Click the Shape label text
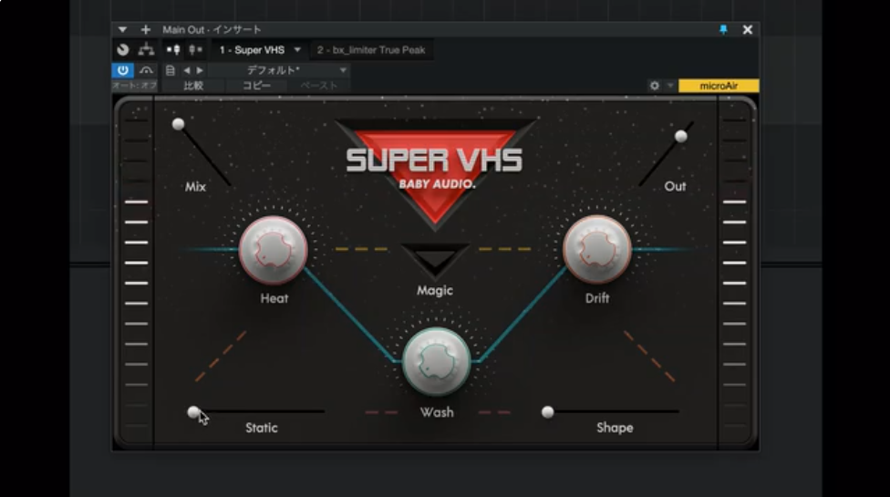The height and width of the screenshot is (497, 890). coord(615,428)
